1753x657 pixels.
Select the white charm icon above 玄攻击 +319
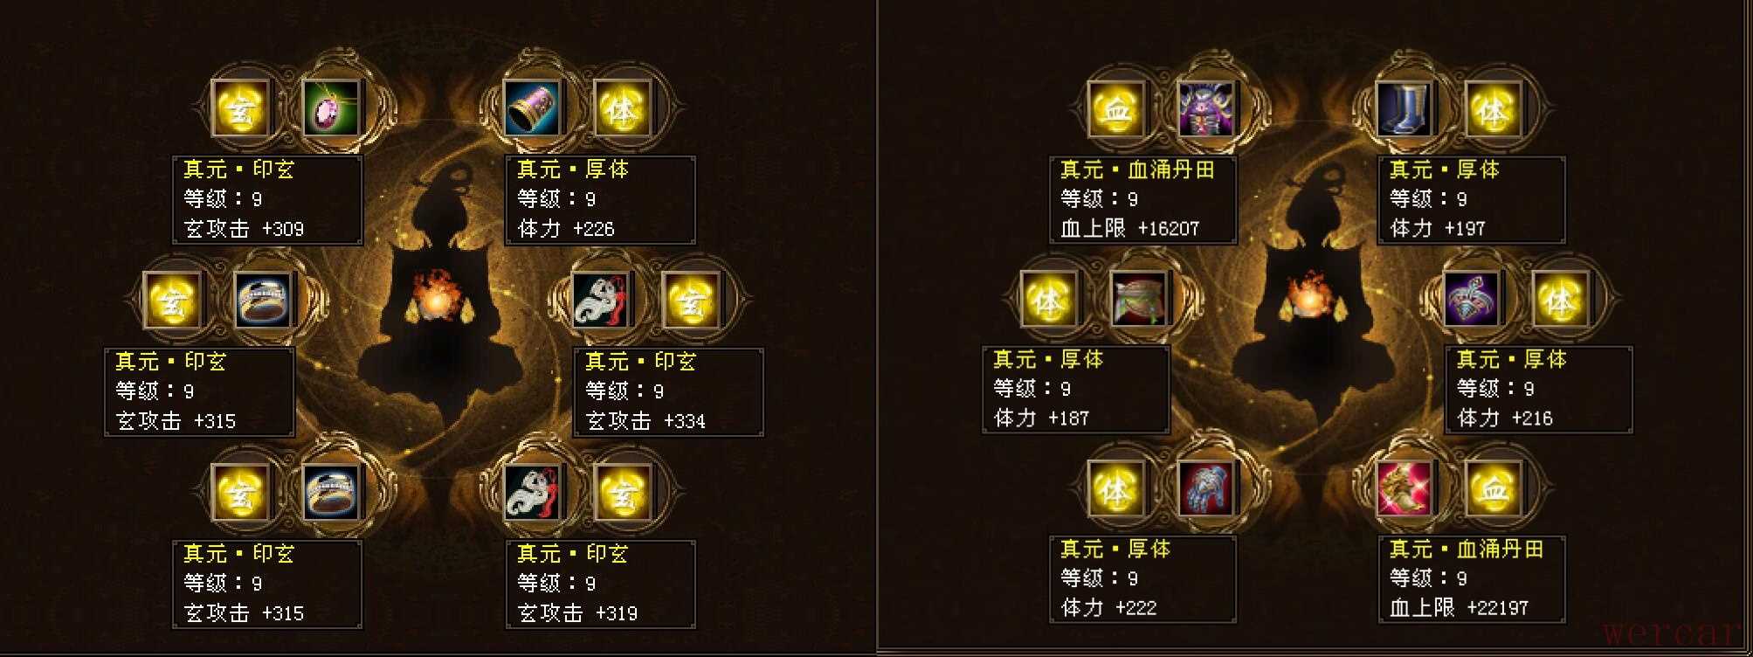pos(533,492)
